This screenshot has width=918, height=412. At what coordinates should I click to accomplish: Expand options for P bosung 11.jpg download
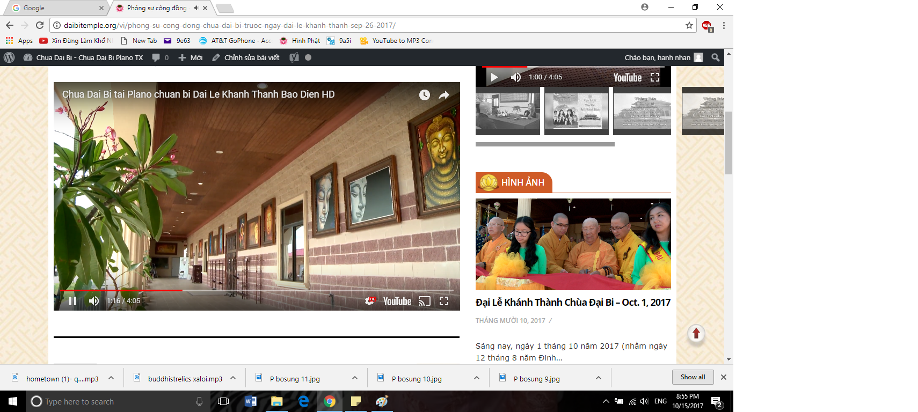[355, 378]
